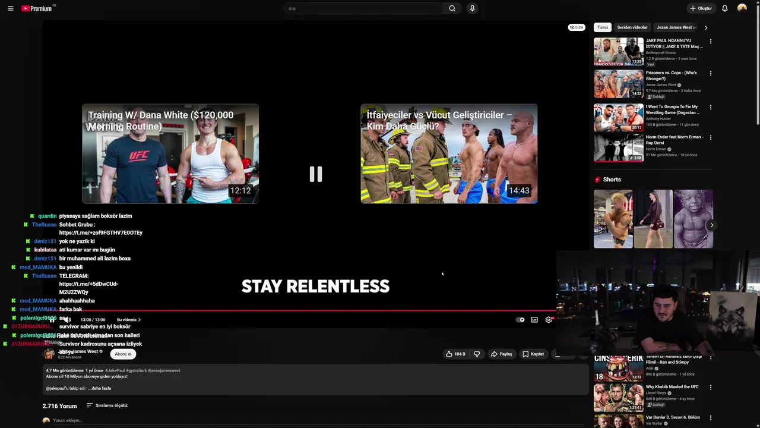Screen dimensions: 760x428
Task: Open I Went To Georgia wrestling thumbnail
Action: click(x=618, y=118)
